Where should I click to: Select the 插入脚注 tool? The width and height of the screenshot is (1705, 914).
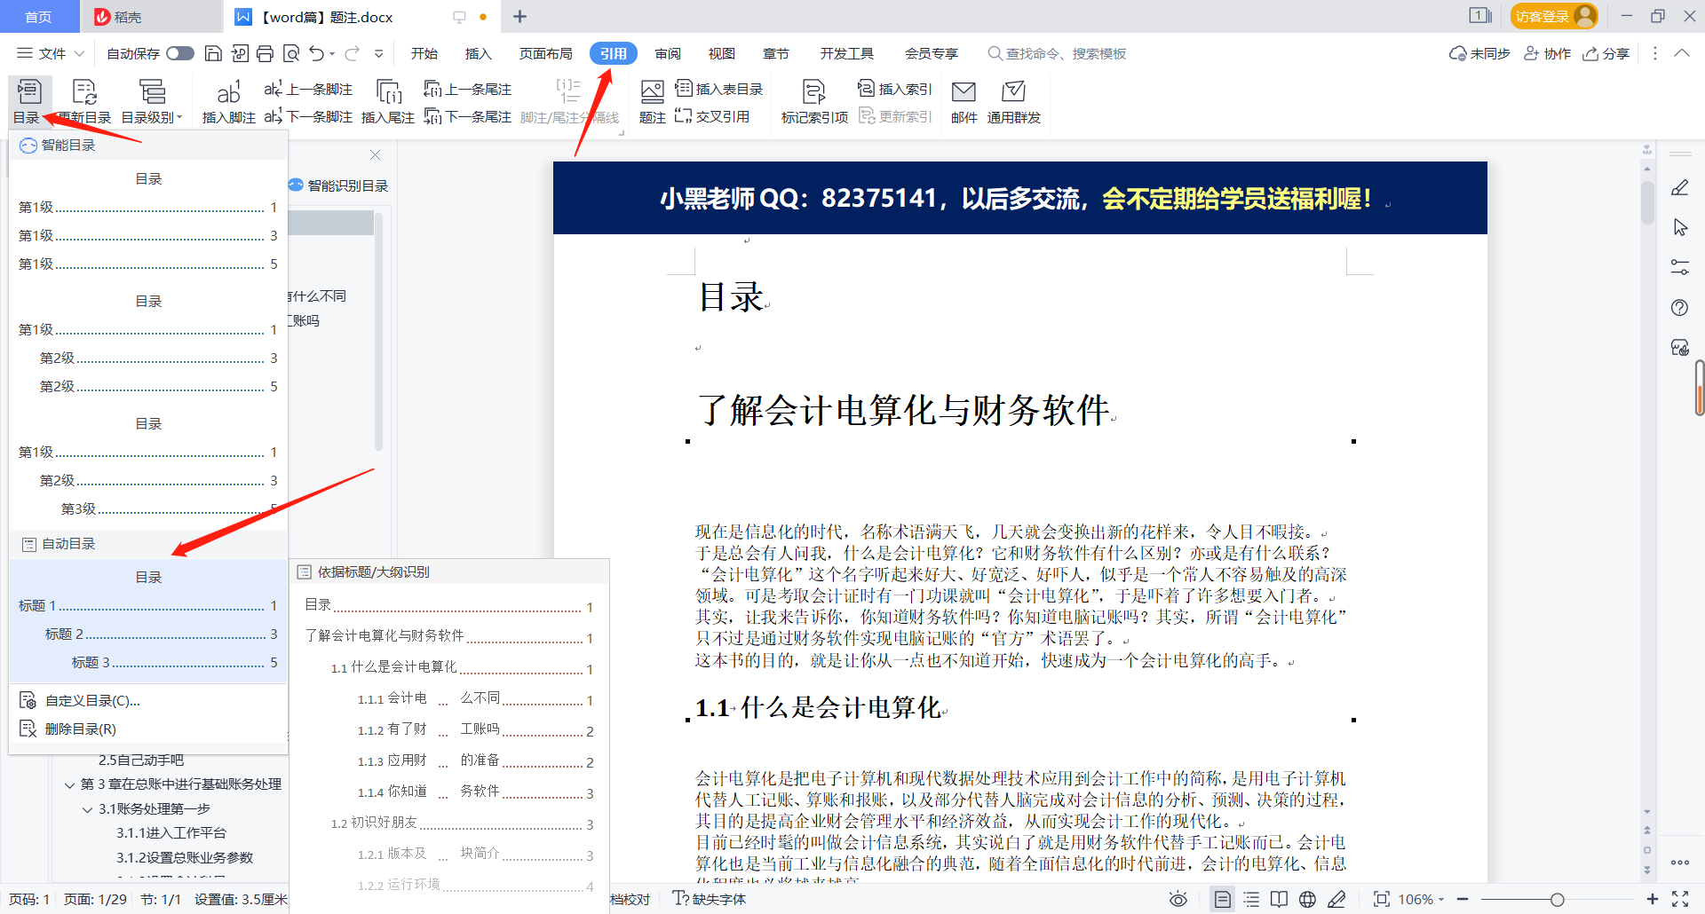[227, 99]
